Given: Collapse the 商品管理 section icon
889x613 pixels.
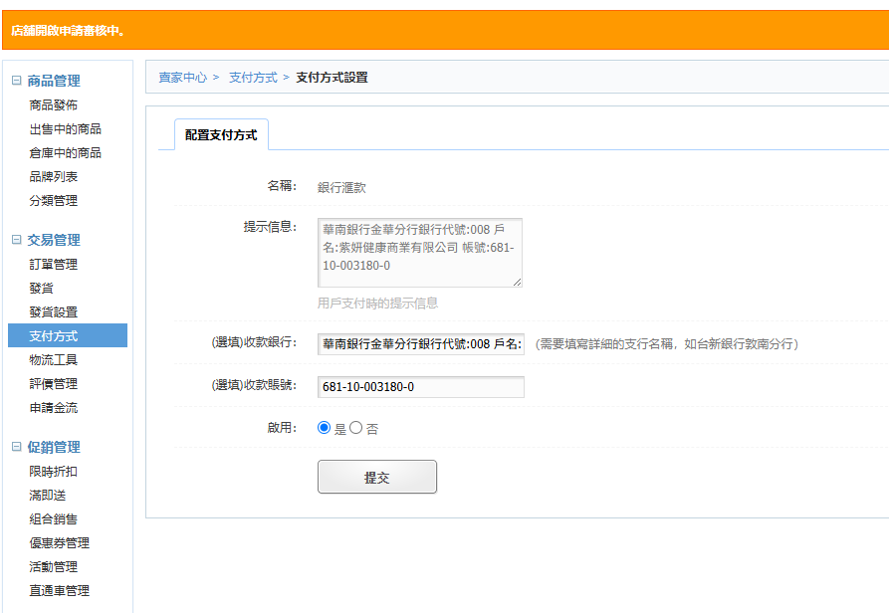Looking at the screenshot, I should (16, 81).
